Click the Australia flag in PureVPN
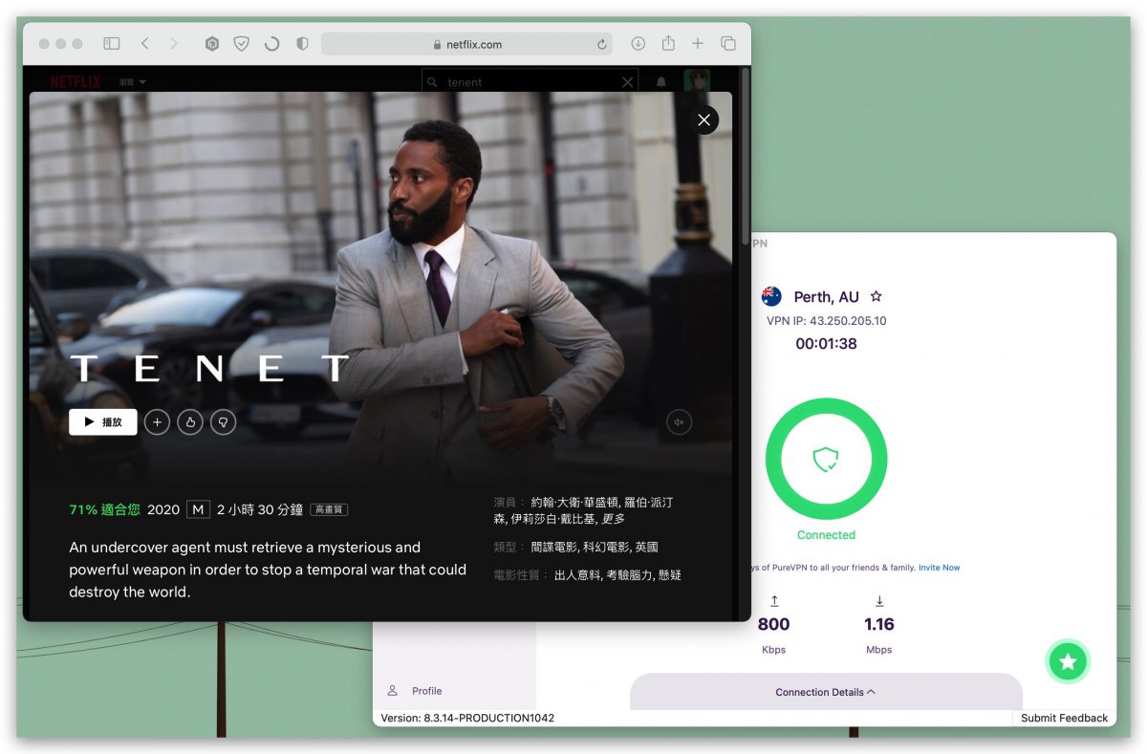Viewport: 1147px width, 754px height. pos(771,296)
